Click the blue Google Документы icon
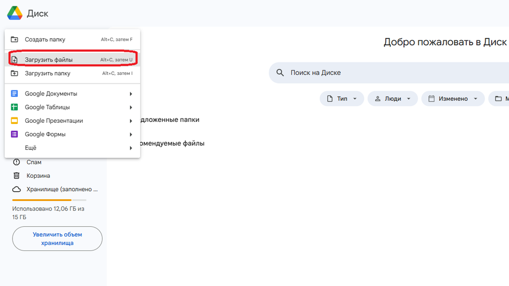The height and width of the screenshot is (286, 509). pos(14,93)
